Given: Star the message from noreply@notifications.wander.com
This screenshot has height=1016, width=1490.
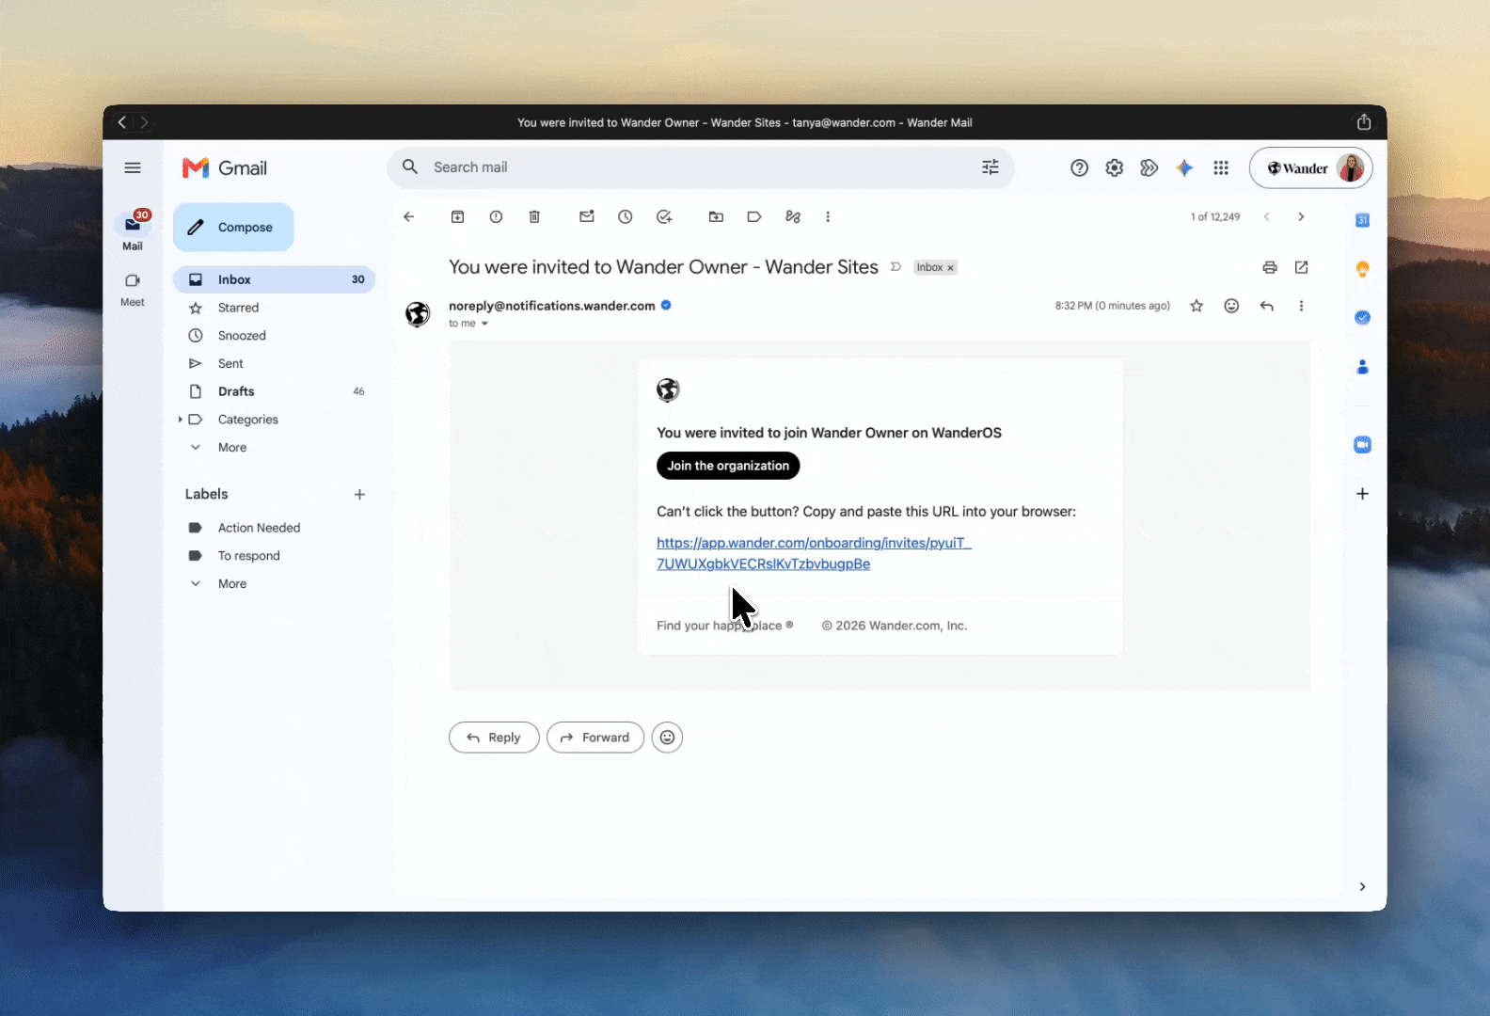Looking at the screenshot, I should click(1197, 306).
